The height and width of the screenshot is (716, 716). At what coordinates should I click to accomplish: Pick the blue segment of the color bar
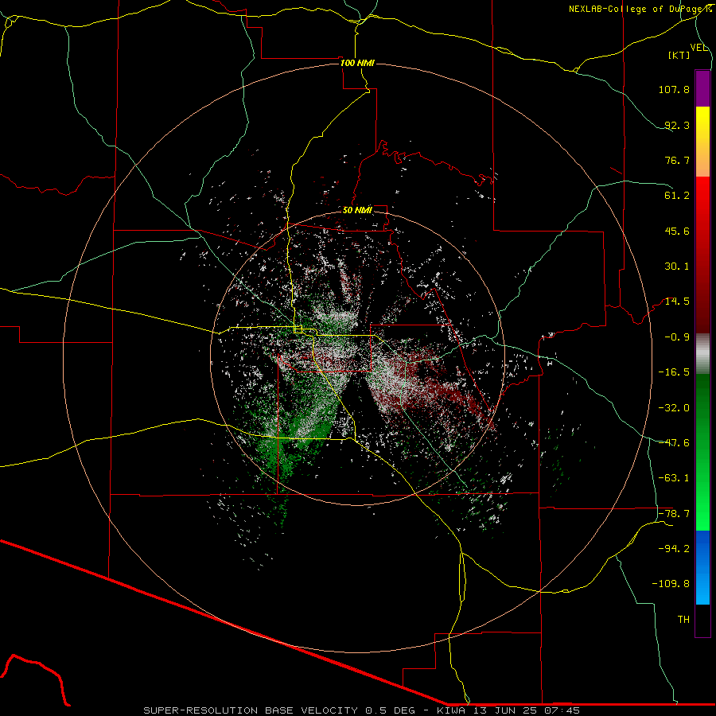pyautogui.click(x=702, y=567)
